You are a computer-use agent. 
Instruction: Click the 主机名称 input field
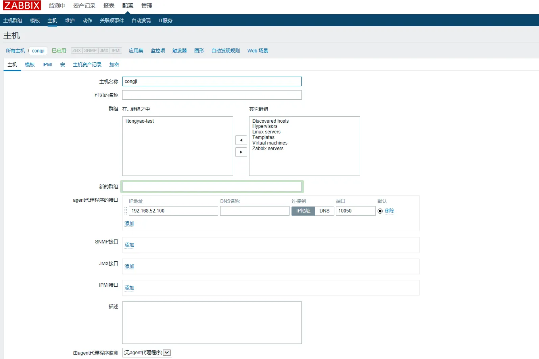click(x=212, y=81)
